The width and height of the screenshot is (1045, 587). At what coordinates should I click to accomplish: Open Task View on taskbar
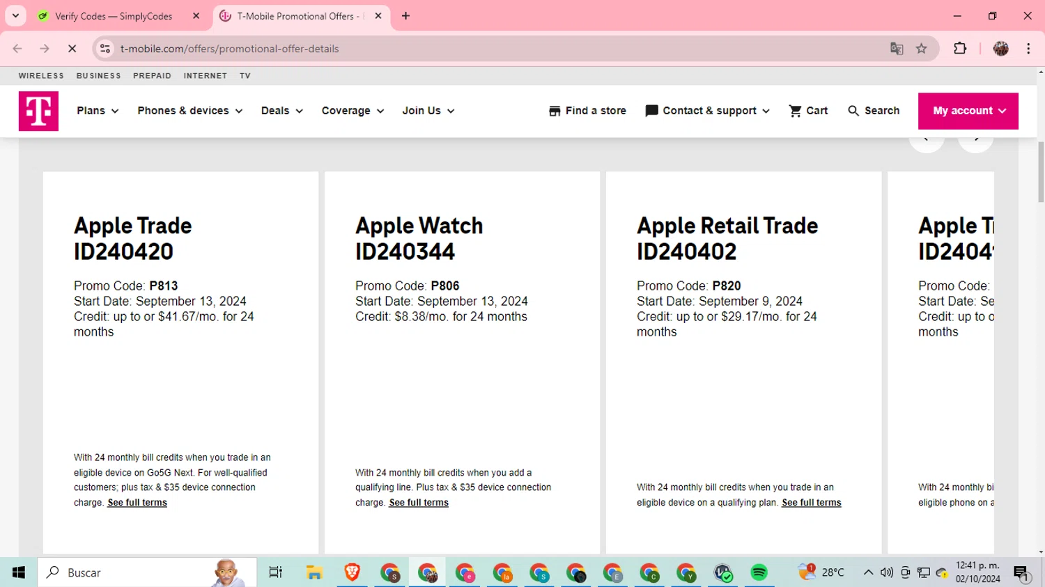(275, 572)
